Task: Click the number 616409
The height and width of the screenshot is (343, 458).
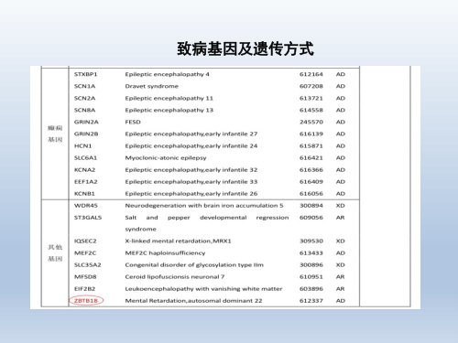Action: pos(311,182)
